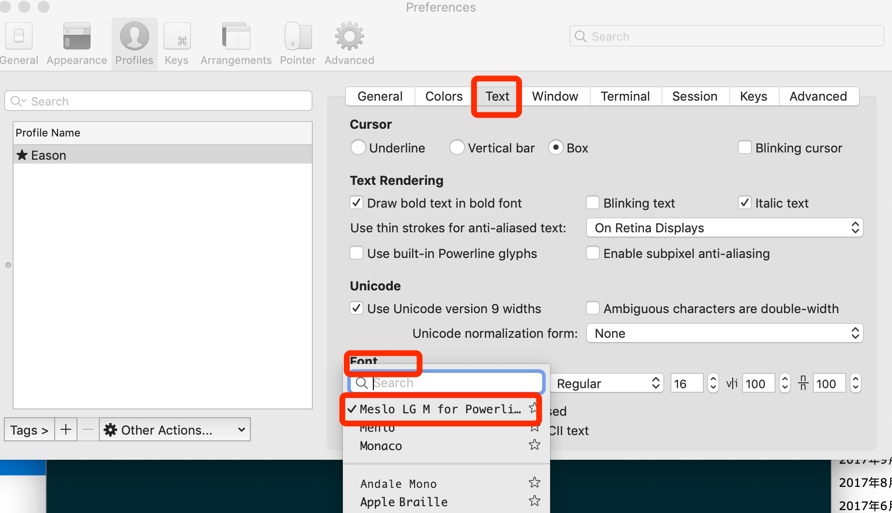
Task: Open the General preferences toolbar icon
Action: tap(18, 44)
